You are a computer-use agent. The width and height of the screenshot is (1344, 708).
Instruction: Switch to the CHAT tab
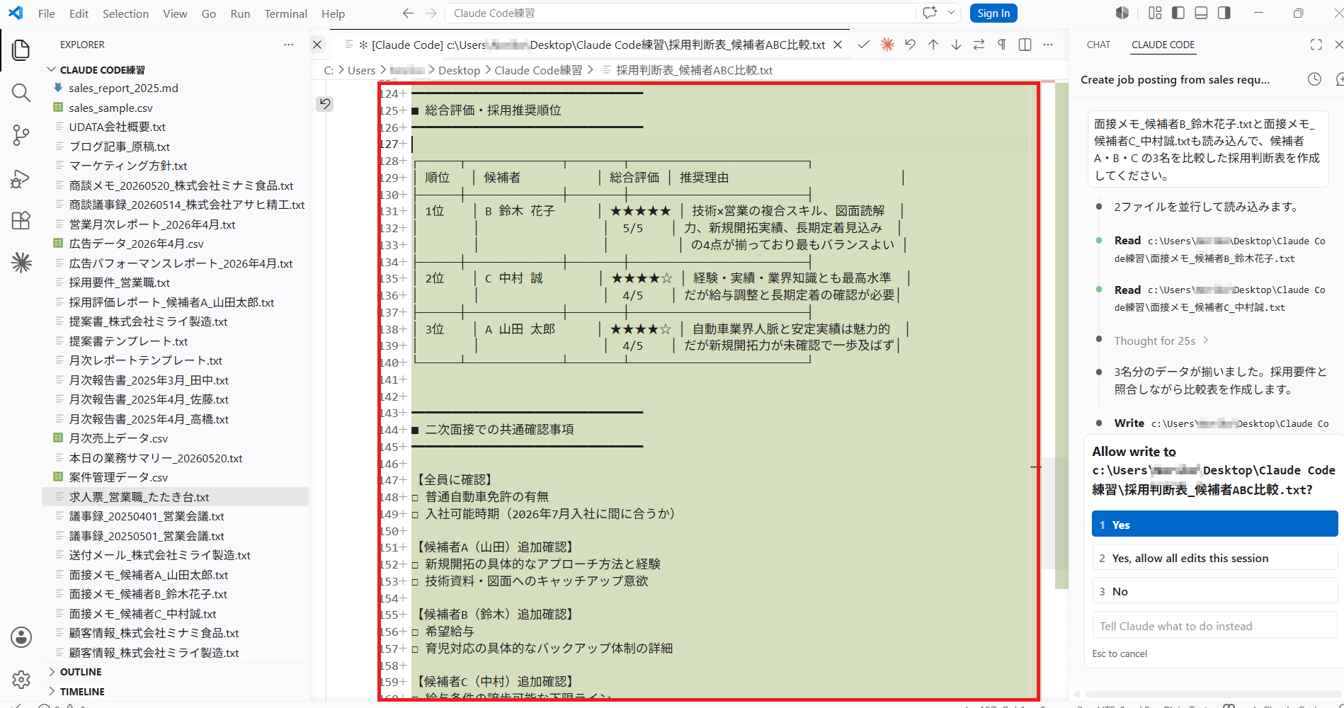coord(1098,45)
